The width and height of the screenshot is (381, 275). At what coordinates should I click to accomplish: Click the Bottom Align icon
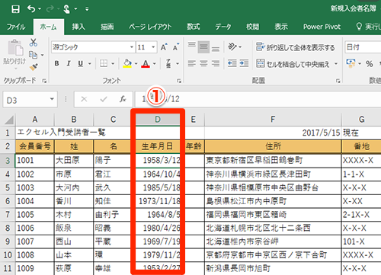[x=216, y=48]
